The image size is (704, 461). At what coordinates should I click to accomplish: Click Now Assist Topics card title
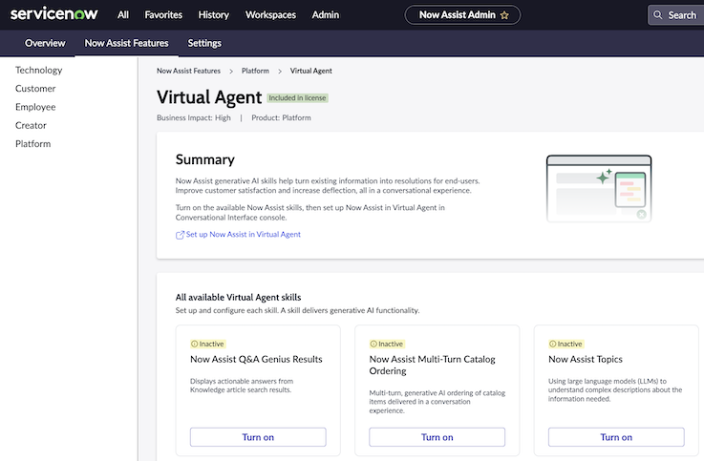(x=586, y=359)
